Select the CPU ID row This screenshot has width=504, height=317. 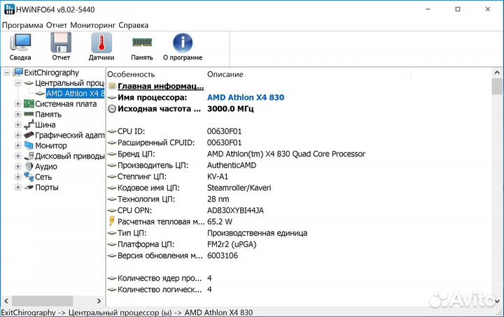[299, 131]
